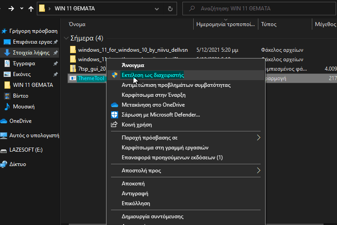The height and width of the screenshot is (225, 337).
Task: Open Αυτός ο υπολογιστής in sidebar
Action: click(x=34, y=135)
